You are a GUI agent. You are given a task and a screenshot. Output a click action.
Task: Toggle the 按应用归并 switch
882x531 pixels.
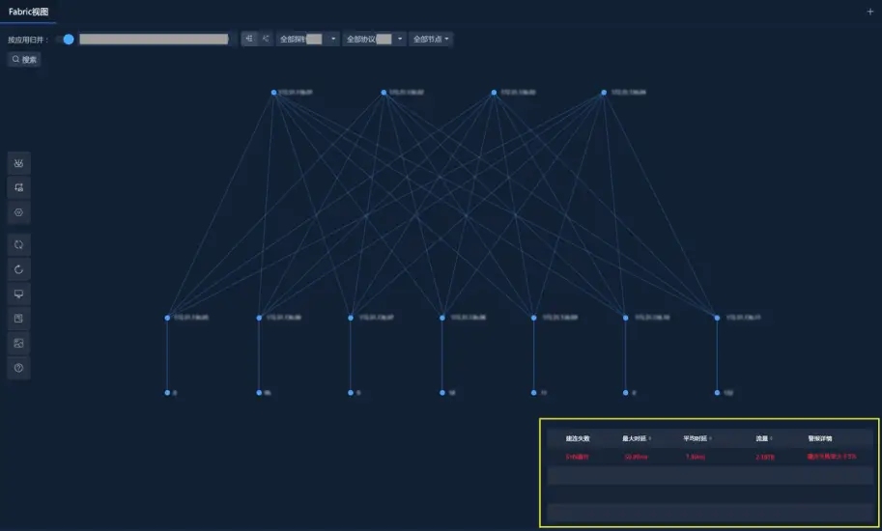point(66,40)
